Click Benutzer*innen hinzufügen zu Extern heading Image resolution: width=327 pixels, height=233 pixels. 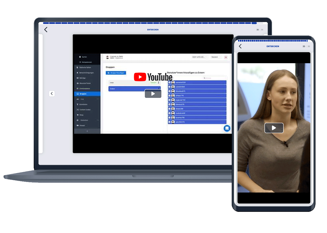click(186, 73)
